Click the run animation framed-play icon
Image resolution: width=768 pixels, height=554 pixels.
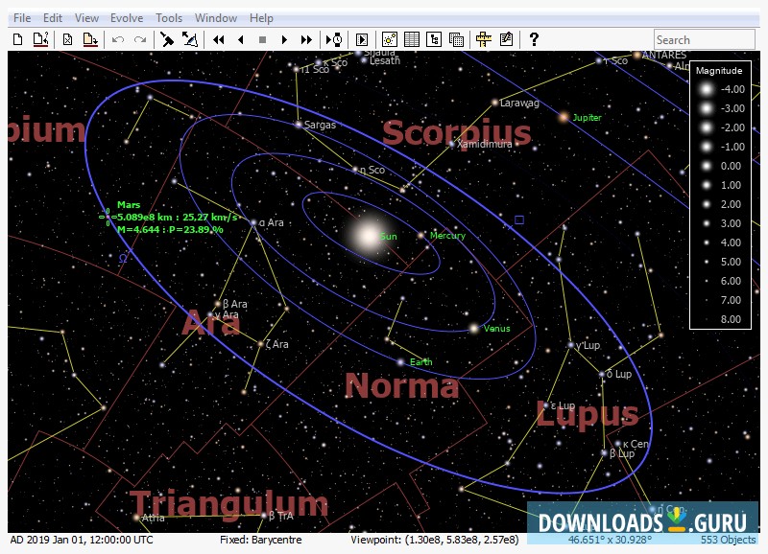pos(362,39)
